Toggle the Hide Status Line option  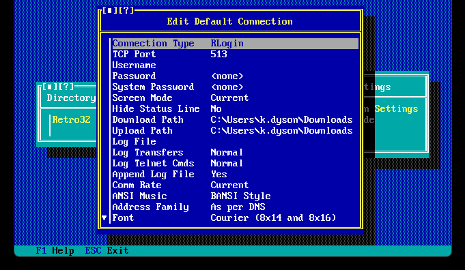[236, 108]
